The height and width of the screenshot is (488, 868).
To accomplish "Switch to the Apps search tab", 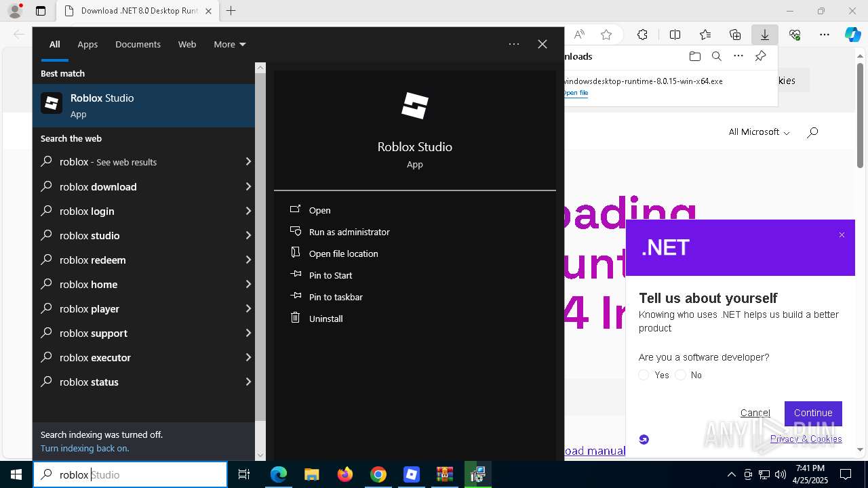I will click(87, 44).
